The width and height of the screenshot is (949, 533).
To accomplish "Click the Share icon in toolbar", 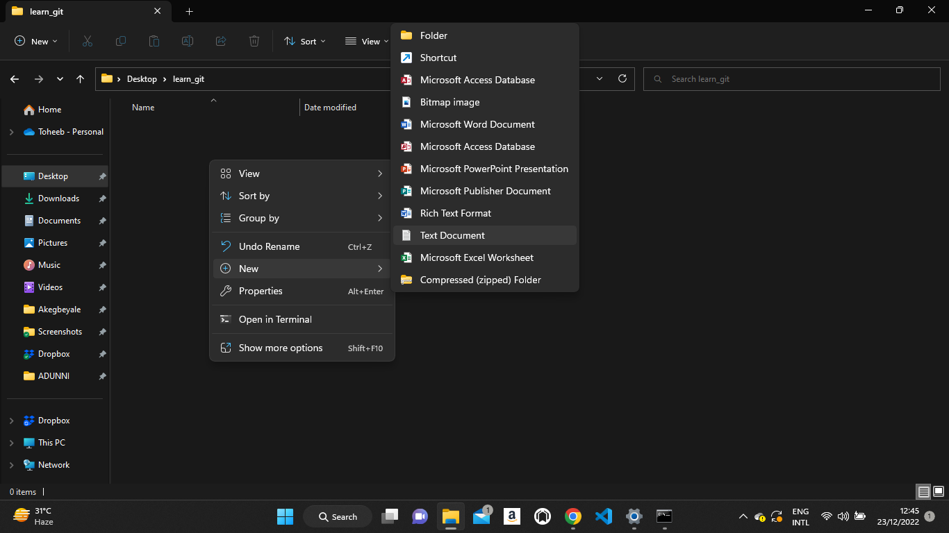I will [x=221, y=42].
